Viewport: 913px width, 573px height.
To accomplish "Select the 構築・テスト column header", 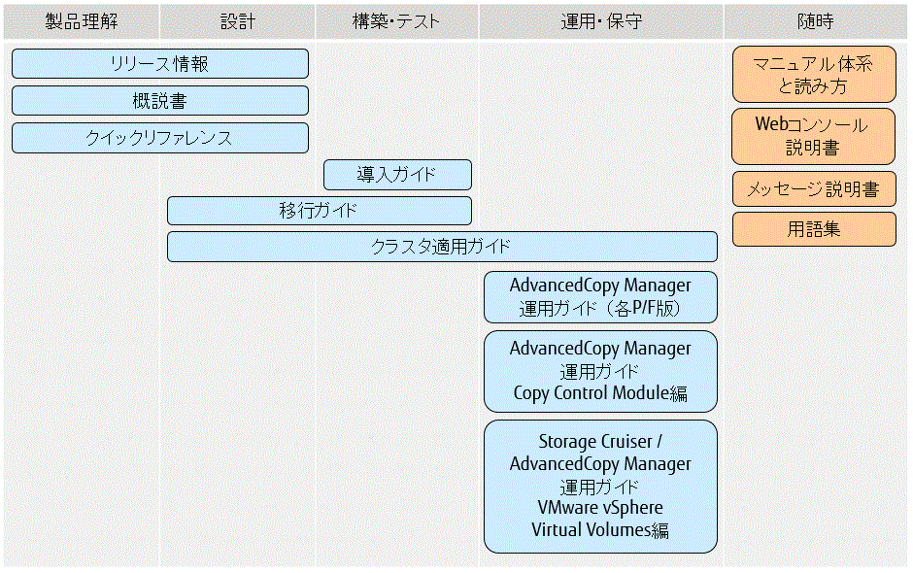I will [396, 21].
